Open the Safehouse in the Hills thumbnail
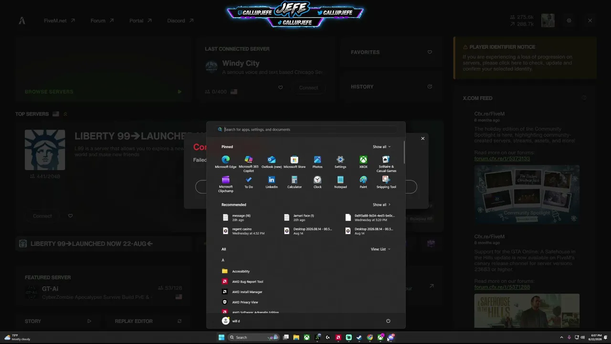The width and height of the screenshot is (611, 344). tap(527, 311)
